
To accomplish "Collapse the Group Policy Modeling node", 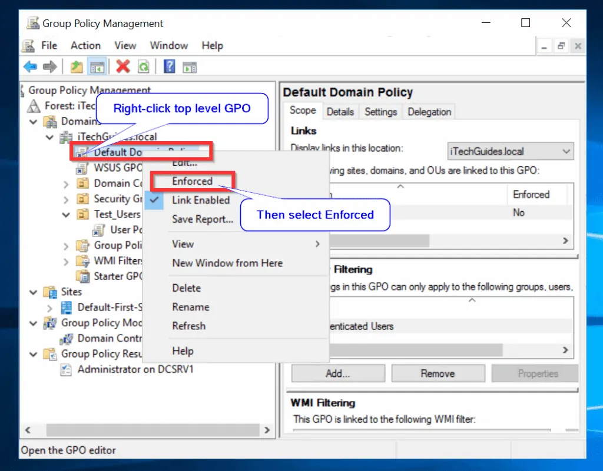I will point(34,323).
